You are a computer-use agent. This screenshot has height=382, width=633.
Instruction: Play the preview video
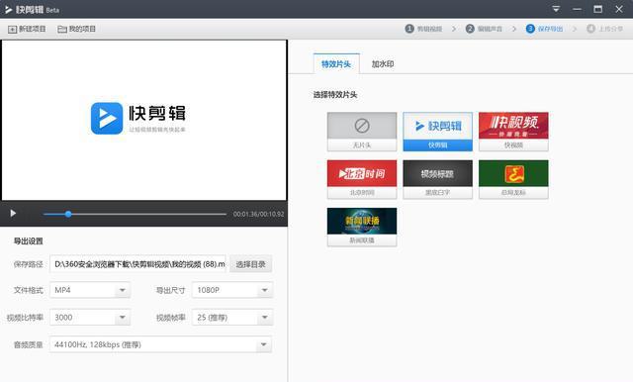pyautogui.click(x=13, y=213)
